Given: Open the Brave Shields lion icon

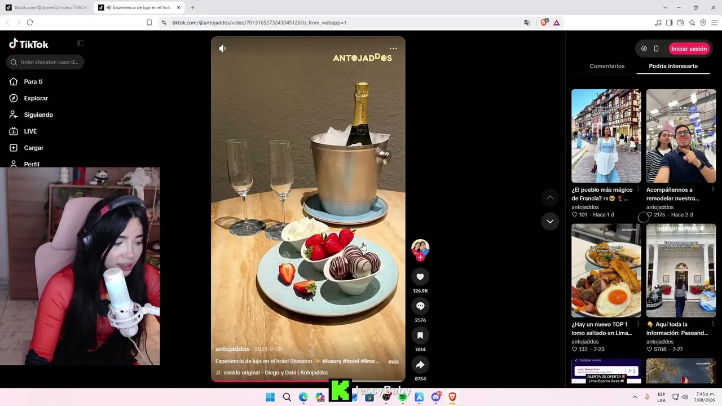Looking at the screenshot, I should click(x=544, y=23).
